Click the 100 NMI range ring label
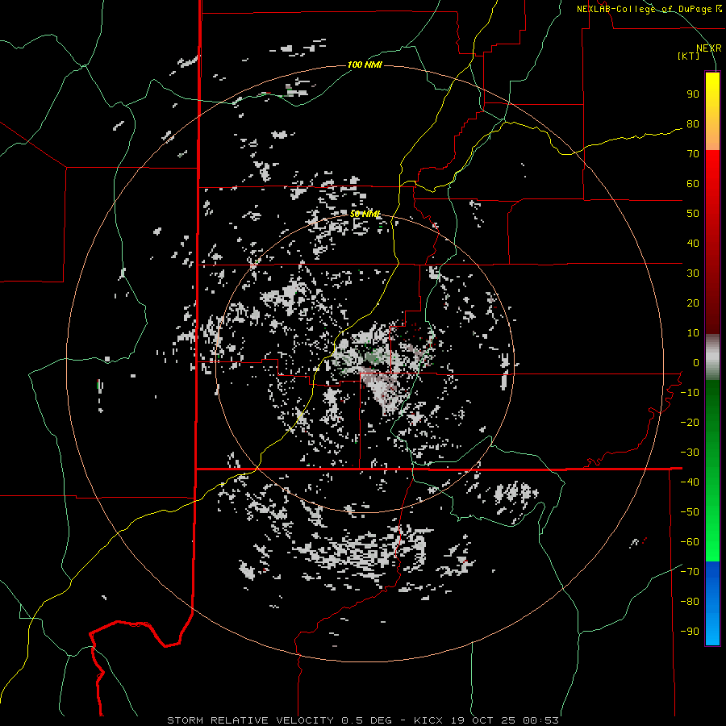Image resolution: width=726 pixels, height=726 pixels. (x=365, y=65)
